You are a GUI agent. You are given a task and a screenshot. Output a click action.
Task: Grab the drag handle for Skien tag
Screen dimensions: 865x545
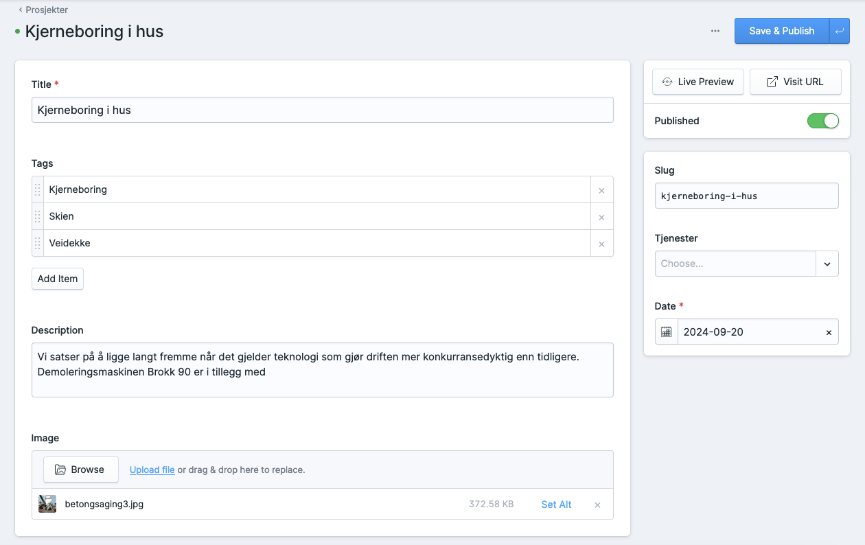tap(38, 217)
